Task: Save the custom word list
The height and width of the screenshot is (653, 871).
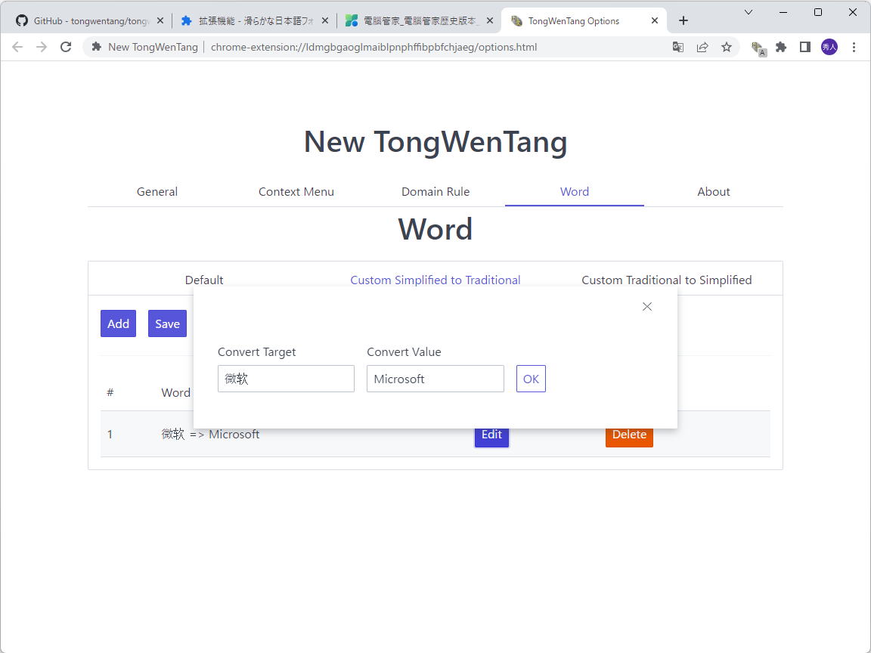Action: [x=167, y=323]
